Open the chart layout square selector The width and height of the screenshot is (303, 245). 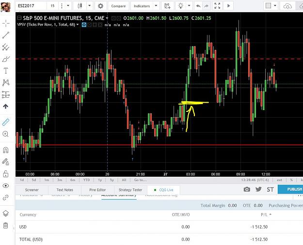coord(269,6)
